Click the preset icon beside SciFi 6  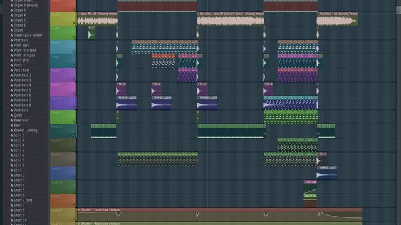[x=11, y=156]
